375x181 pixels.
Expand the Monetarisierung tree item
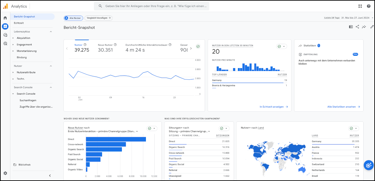(x=13, y=51)
